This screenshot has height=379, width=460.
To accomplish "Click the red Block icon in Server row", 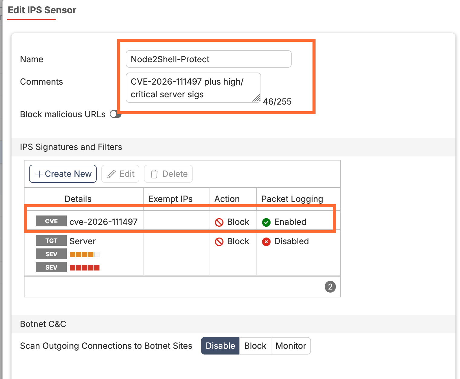I will [219, 242].
